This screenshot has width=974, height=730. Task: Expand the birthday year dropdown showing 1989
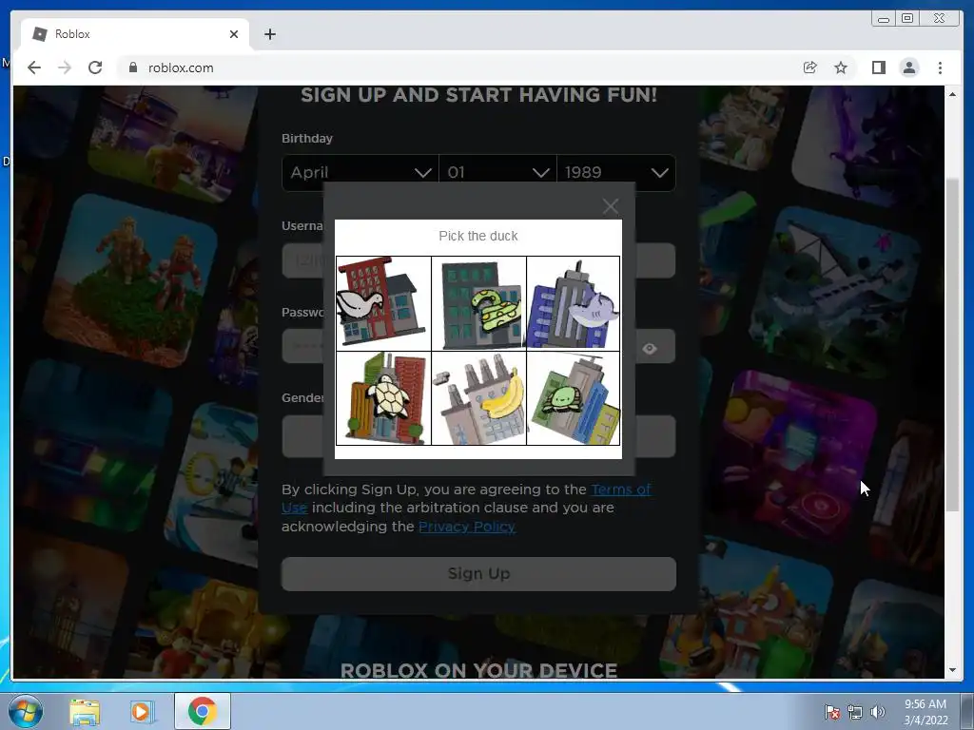616,173
